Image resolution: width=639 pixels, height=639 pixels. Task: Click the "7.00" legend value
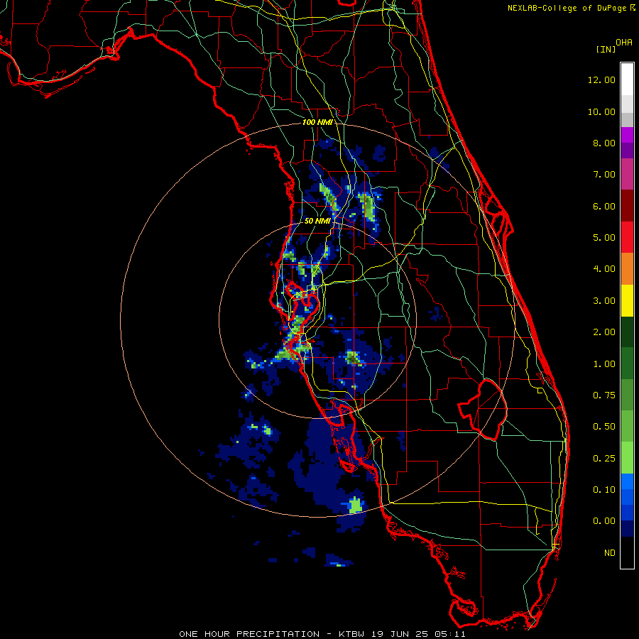(604, 175)
